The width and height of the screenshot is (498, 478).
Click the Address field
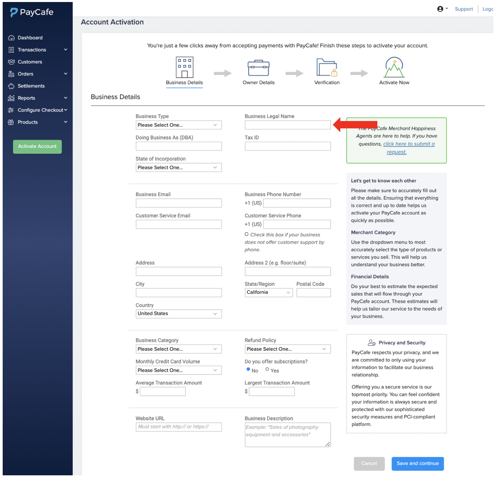coord(179,272)
